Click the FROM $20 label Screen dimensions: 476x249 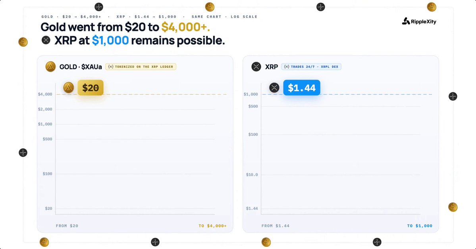pyautogui.click(x=67, y=226)
